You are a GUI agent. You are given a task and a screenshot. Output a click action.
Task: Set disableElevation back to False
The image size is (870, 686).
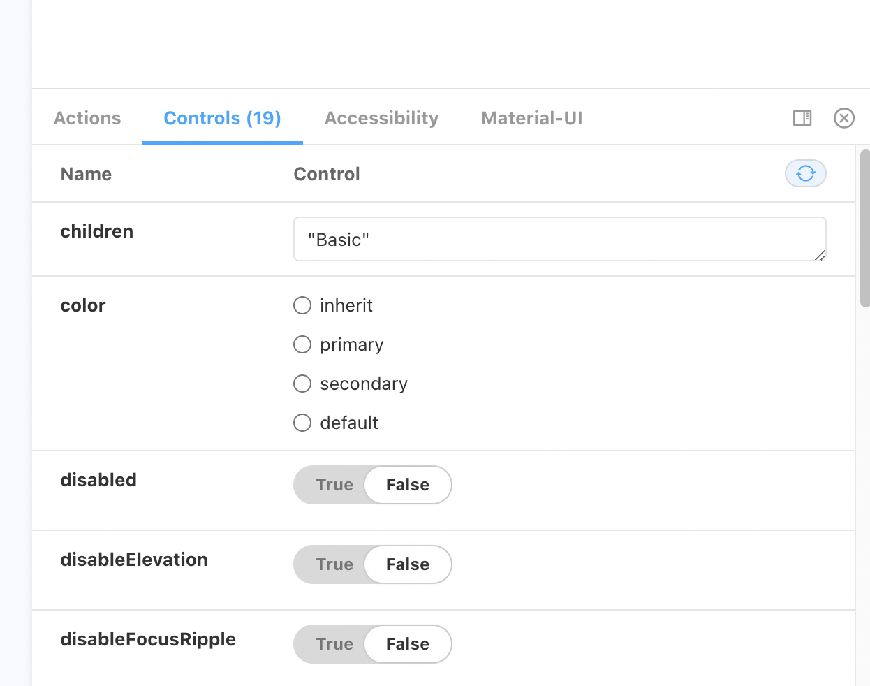click(407, 564)
